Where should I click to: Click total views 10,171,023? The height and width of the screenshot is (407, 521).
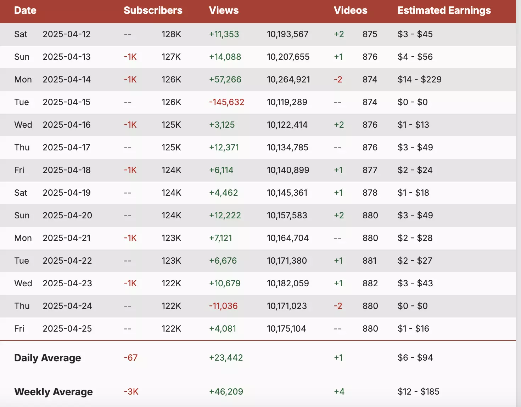[287, 306]
